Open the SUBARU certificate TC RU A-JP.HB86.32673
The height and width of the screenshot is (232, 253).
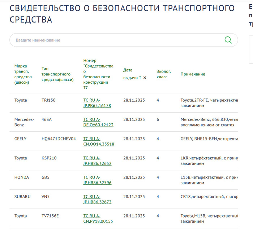pos(97,199)
